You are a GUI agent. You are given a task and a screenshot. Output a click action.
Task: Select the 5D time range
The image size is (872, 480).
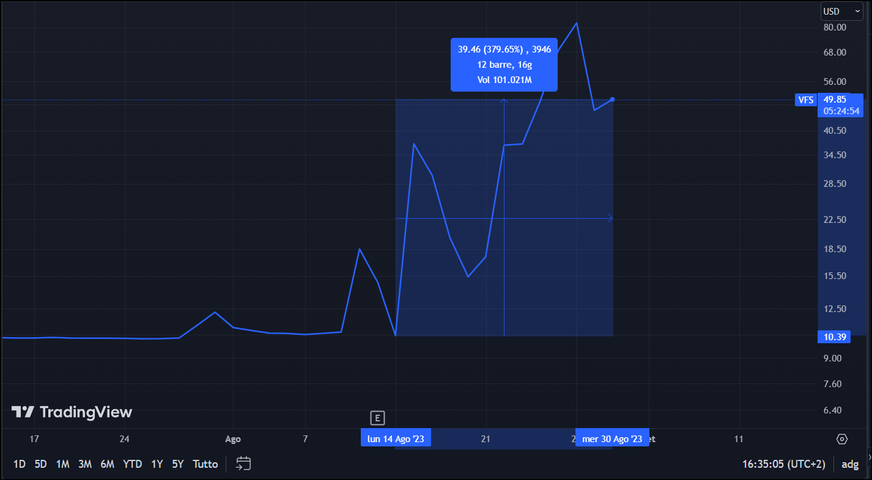[x=41, y=464]
